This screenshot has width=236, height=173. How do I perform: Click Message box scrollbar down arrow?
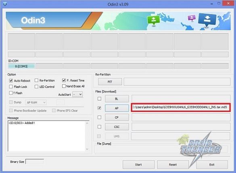coord(87,149)
